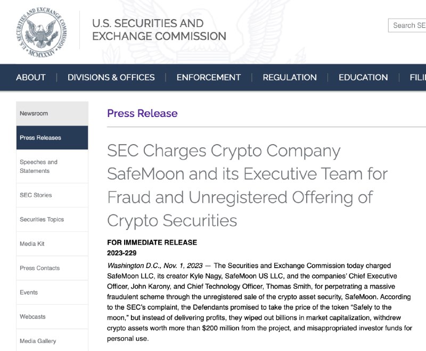
Task: Open the REGULATION menu
Action: click(x=290, y=77)
